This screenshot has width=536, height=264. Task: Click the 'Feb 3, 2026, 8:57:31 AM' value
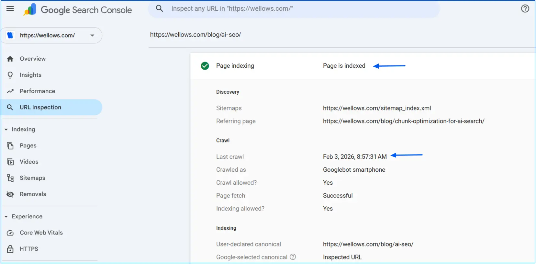pyautogui.click(x=355, y=157)
